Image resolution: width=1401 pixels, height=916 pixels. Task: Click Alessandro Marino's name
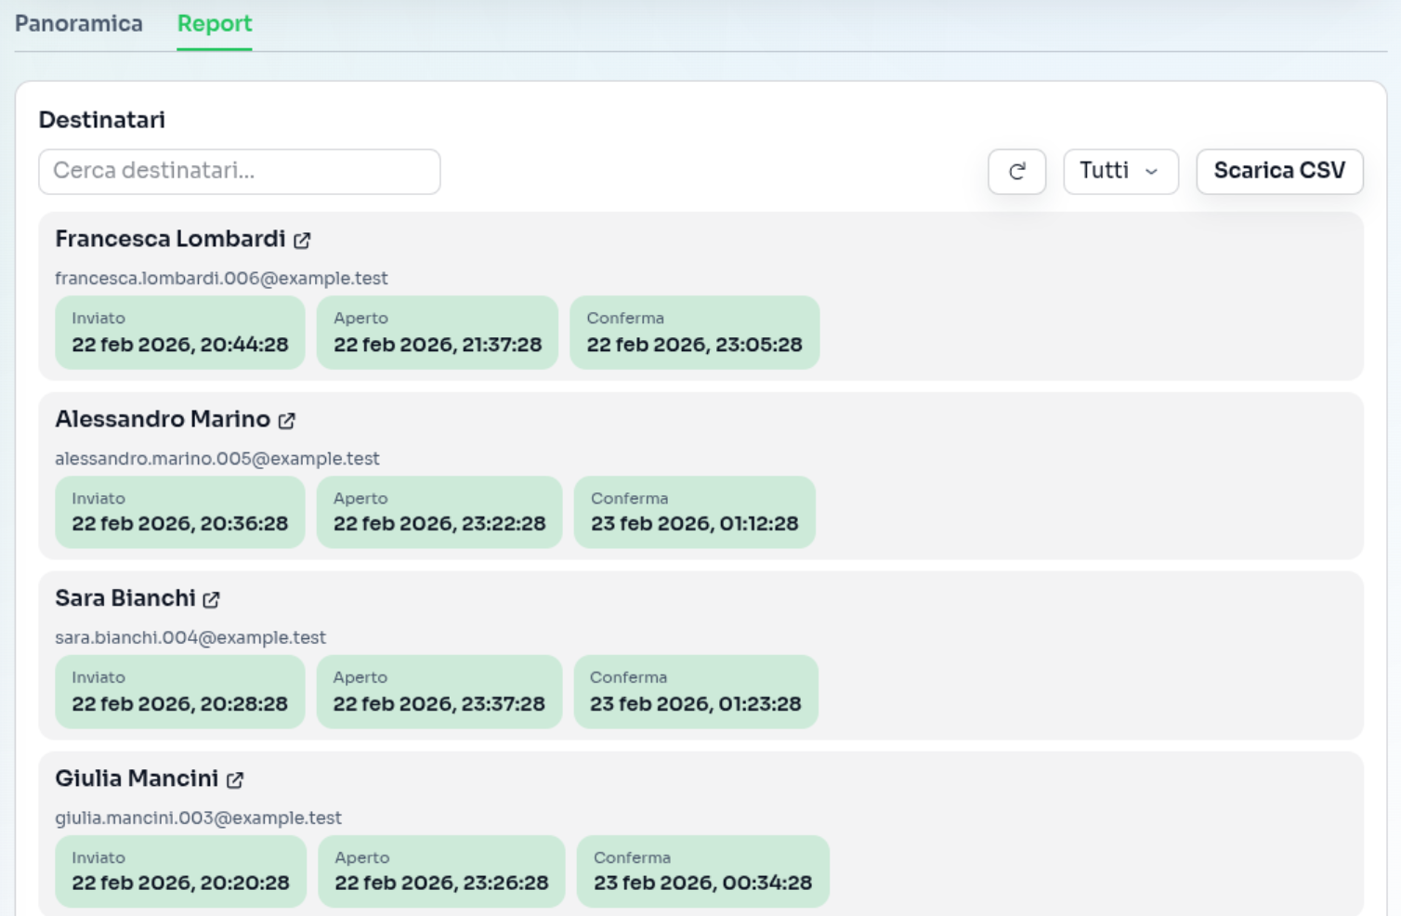pos(163,420)
